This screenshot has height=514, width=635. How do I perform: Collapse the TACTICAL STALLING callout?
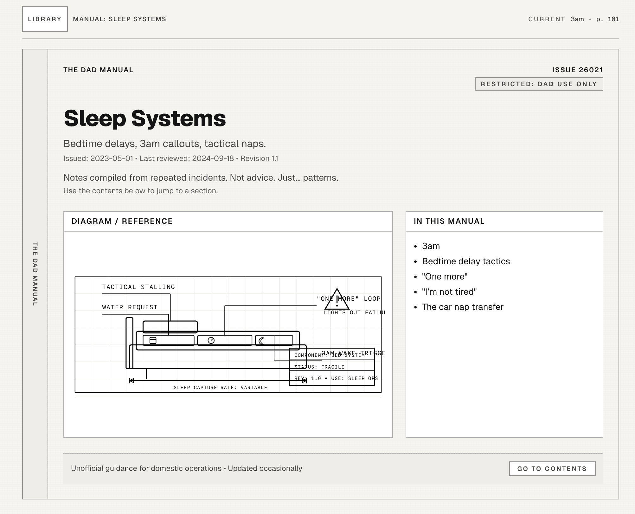point(138,286)
